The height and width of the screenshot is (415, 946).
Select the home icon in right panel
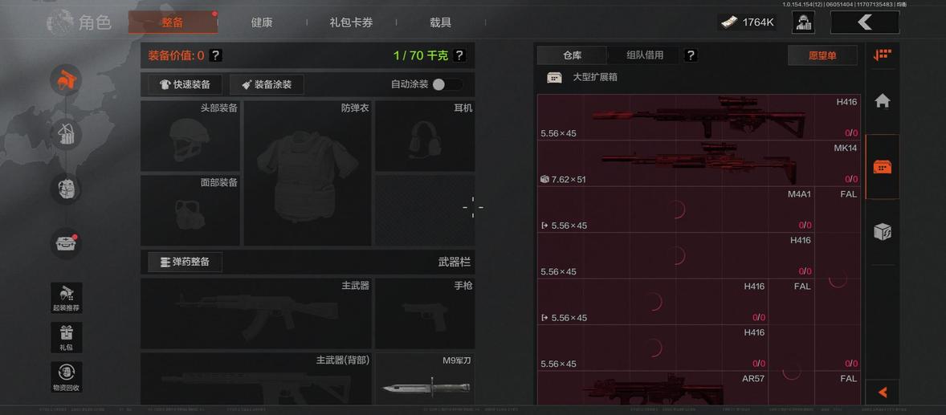[x=882, y=100]
